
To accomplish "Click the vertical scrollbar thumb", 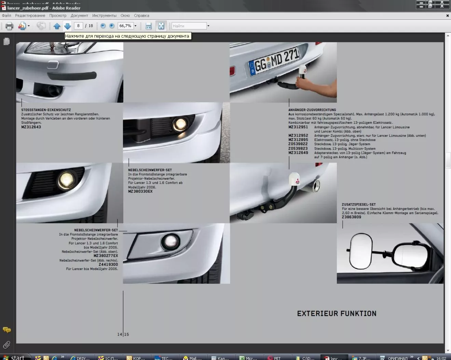I will 448,160.
